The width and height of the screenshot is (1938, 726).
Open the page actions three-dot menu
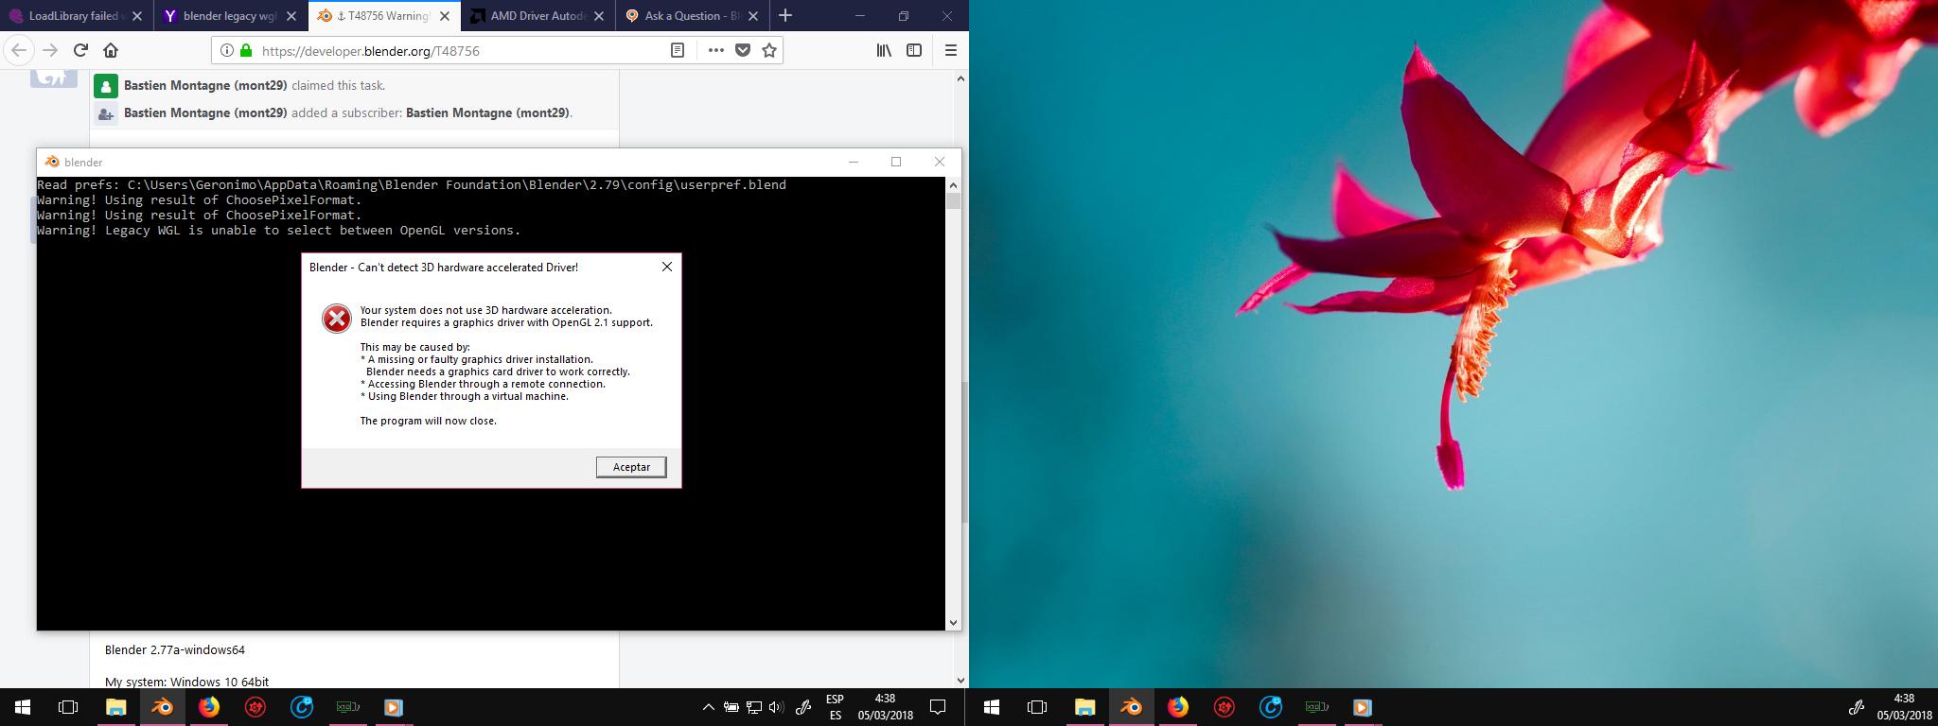pyautogui.click(x=715, y=50)
